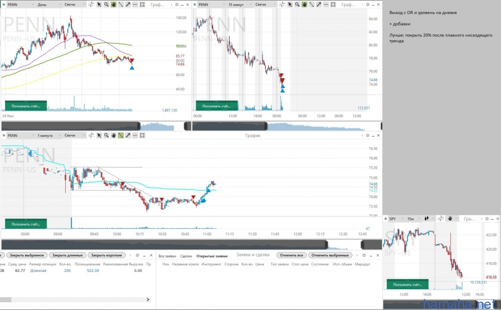
Task: Toggle link circle beside PENN in 1-minute chart
Action: pos(4,135)
